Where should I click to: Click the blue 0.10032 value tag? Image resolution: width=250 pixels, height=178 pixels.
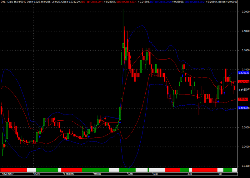(243, 108)
